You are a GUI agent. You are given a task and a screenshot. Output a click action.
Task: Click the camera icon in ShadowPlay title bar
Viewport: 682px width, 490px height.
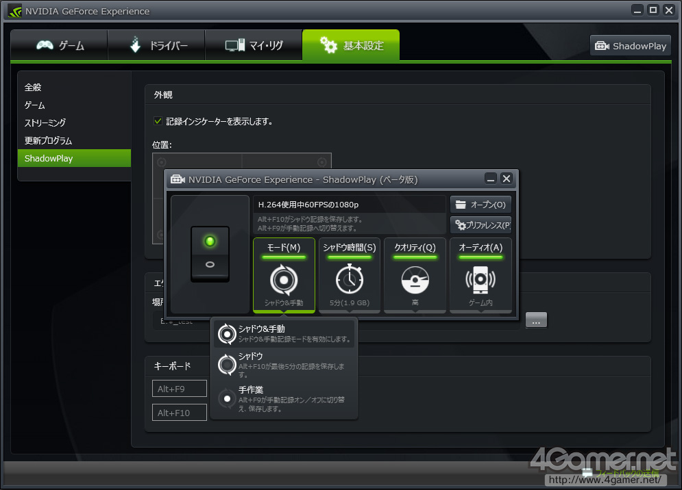pyautogui.click(x=178, y=179)
